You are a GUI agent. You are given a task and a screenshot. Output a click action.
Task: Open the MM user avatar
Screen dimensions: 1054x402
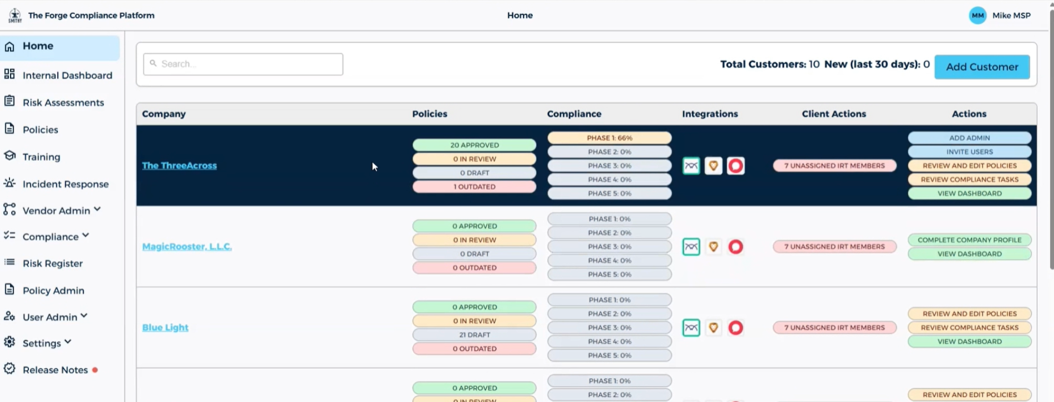[977, 16]
